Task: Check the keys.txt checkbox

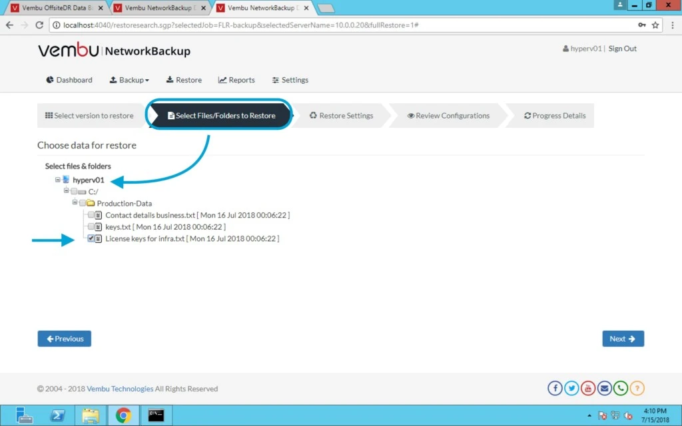Action: tap(91, 226)
